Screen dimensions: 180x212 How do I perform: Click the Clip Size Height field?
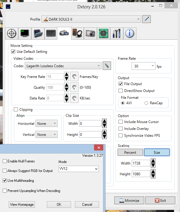(x=90, y=134)
